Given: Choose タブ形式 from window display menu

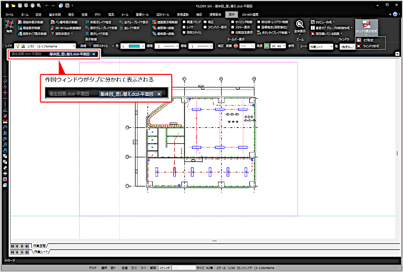Looking at the screenshot, I should (x=370, y=39).
